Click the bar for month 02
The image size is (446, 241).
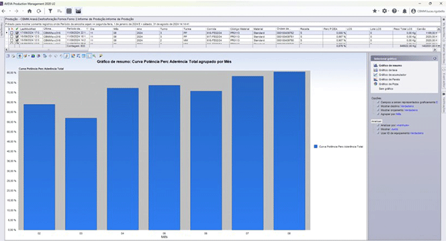(39, 167)
